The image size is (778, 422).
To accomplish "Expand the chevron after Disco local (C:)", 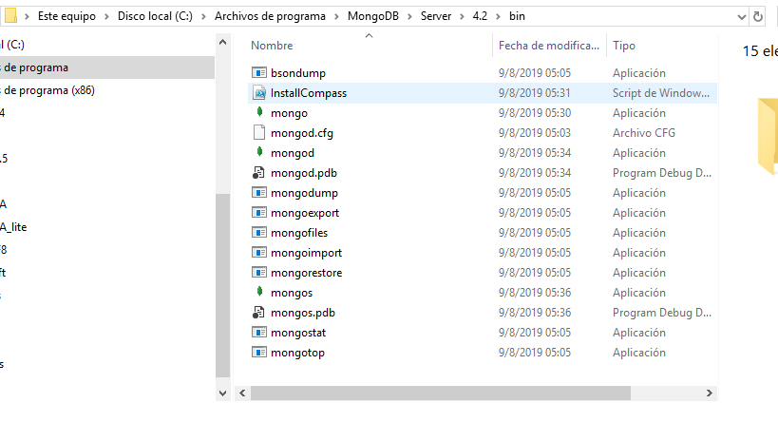I will (203, 16).
